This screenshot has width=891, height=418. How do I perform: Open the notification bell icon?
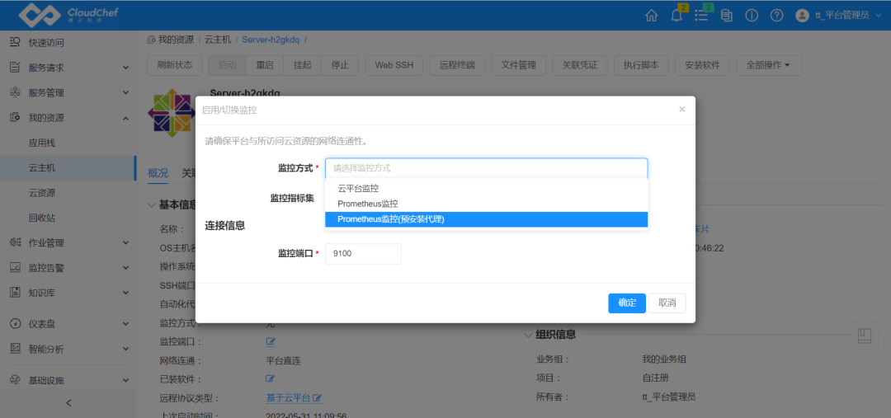pyautogui.click(x=676, y=16)
